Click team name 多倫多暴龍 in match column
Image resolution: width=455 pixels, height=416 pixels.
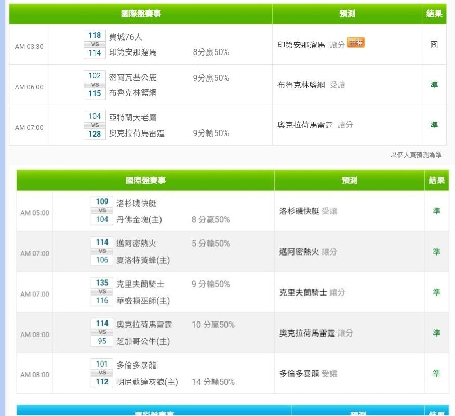[x=137, y=365]
